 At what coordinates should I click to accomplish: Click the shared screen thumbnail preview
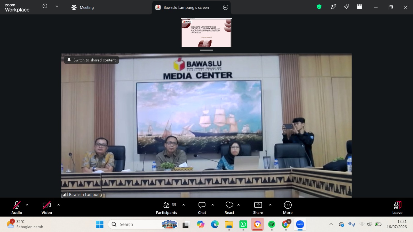[x=206, y=33]
